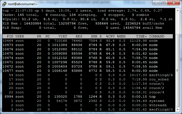Screen dimensions: 182x114
Task: Click the 30.6 id CPU figure
Action: click(84, 19)
